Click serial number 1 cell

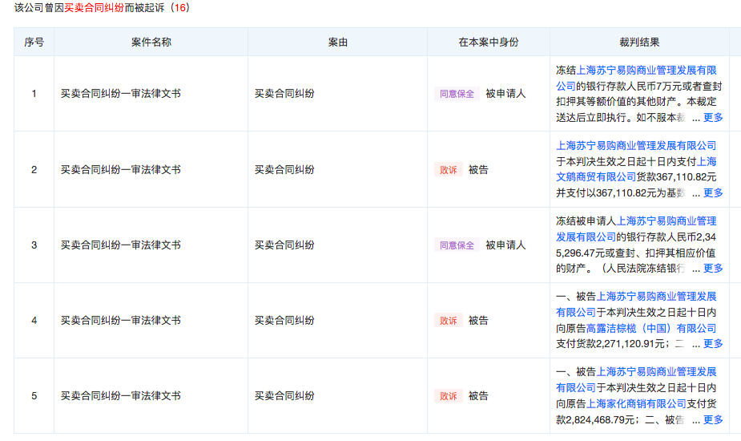coord(34,94)
